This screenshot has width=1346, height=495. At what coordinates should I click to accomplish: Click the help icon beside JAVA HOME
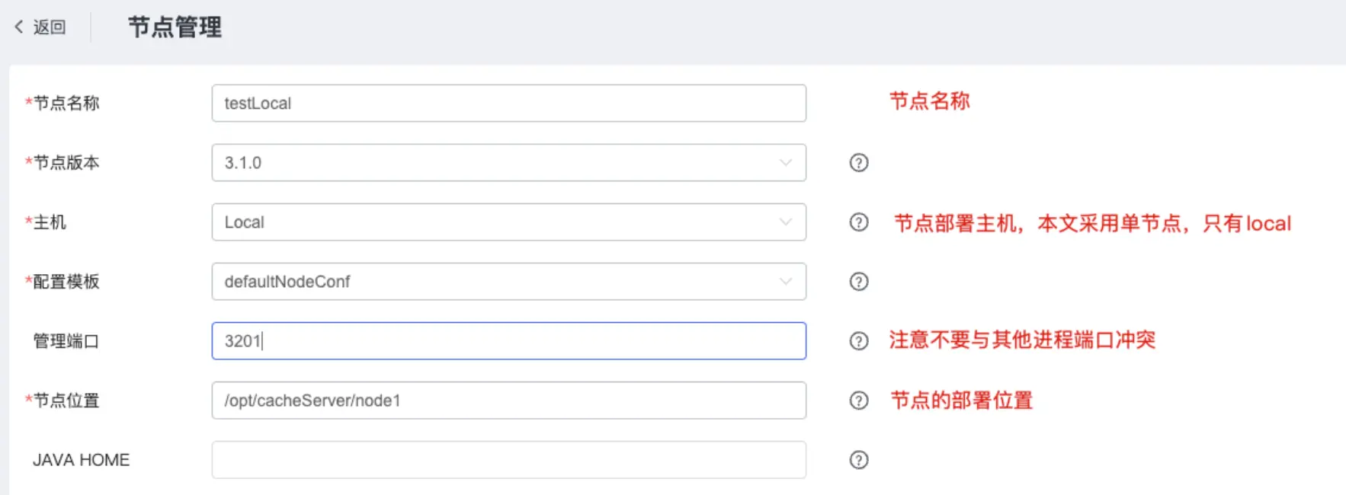tap(859, 460)
